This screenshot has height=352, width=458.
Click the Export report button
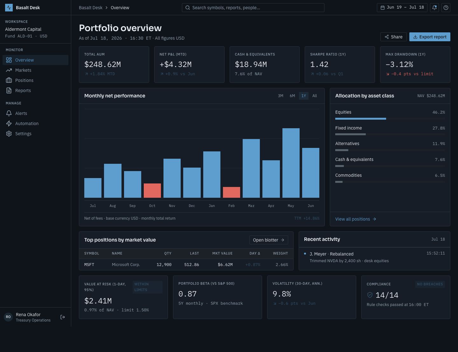pyautogui.click(x=430, y=37)
